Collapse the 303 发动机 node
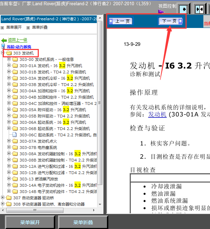210x229 pixels. click(x=2, y=52)
